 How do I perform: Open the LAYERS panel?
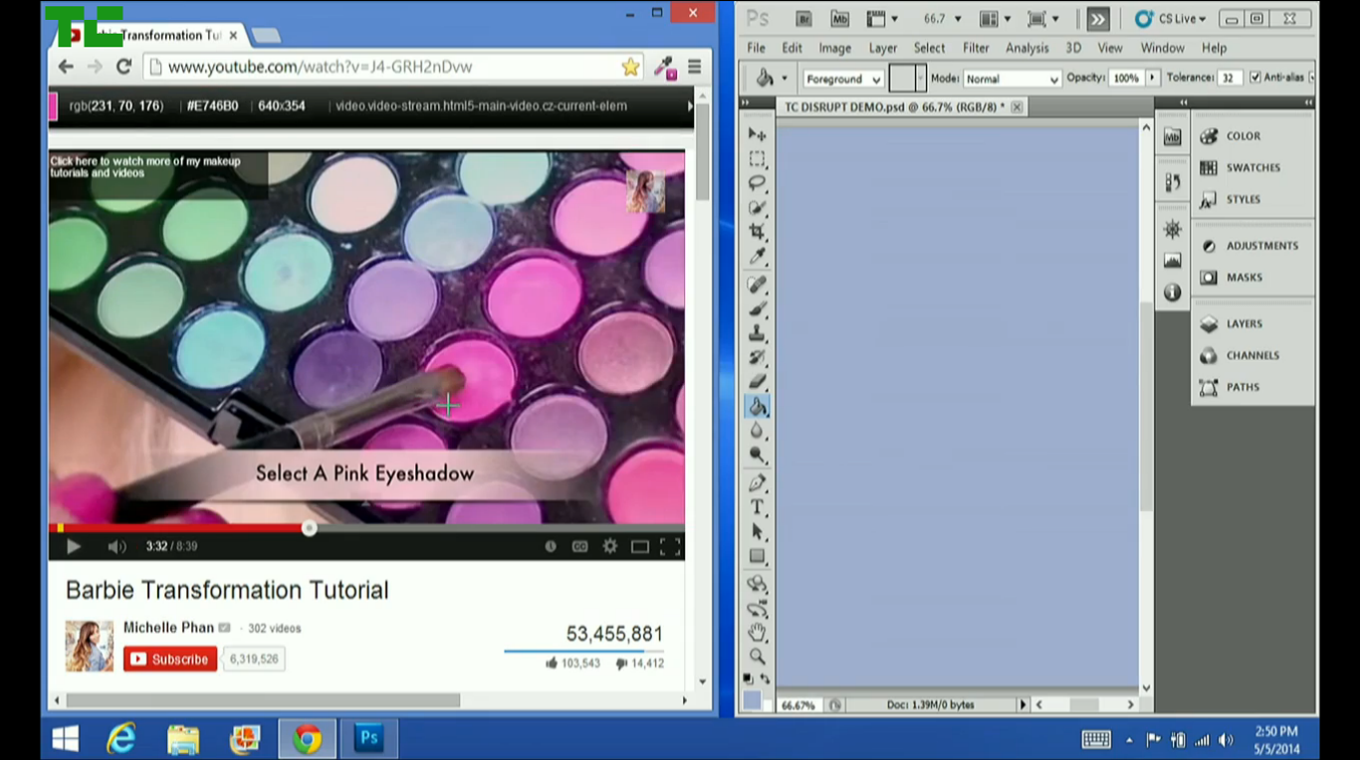1244,324
